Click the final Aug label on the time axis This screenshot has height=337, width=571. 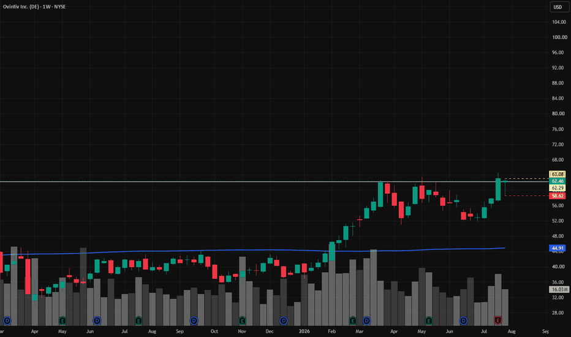(x=512, y=331)
